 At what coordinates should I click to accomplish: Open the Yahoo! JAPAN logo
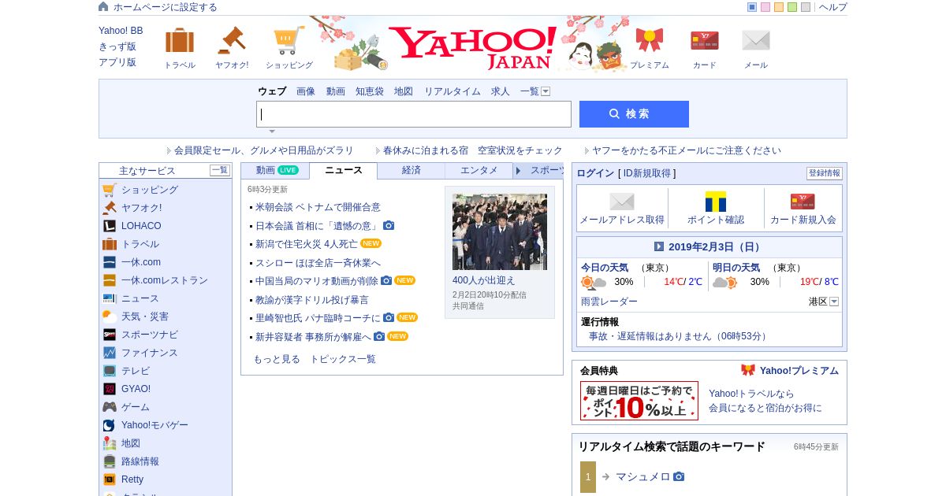472,48
